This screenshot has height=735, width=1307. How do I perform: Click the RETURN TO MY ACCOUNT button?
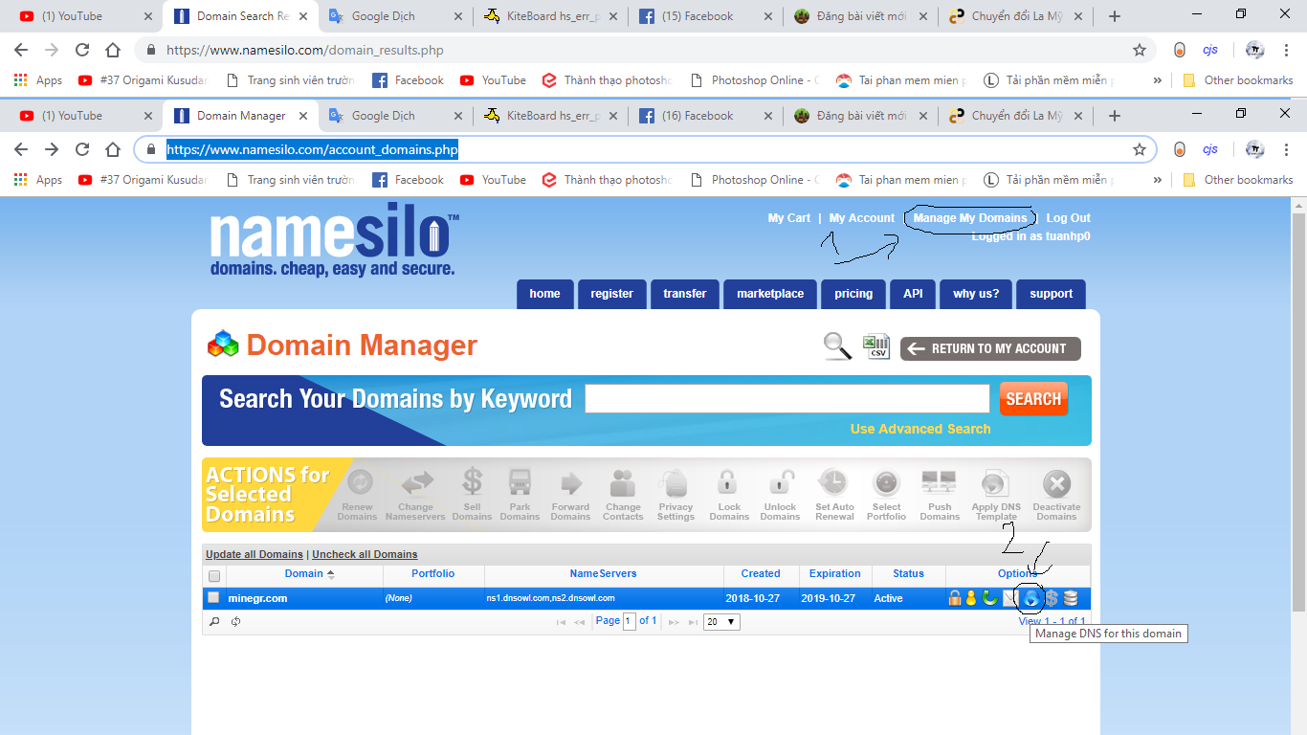990,348
